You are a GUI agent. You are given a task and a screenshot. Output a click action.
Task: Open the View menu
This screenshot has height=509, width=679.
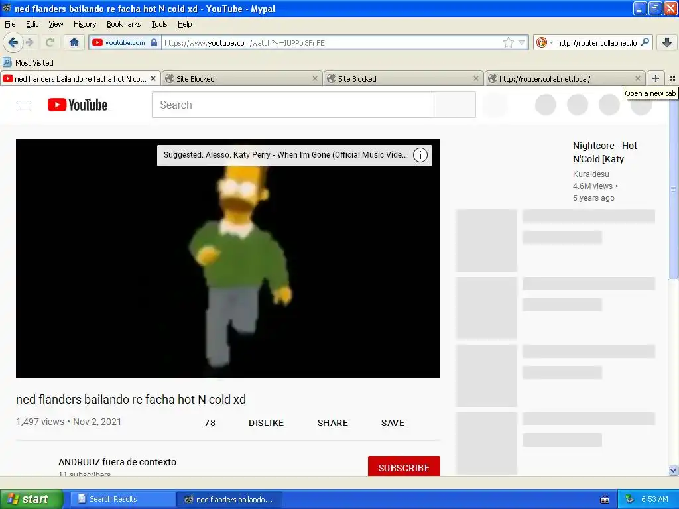pyautogui.click(x=56, y=24)
